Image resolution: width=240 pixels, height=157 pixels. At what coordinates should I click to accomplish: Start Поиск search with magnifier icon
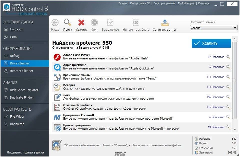[x=67, y=23]
